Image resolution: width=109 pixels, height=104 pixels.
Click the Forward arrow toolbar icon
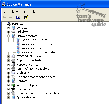pyautogui.click(x=10, y=17)
